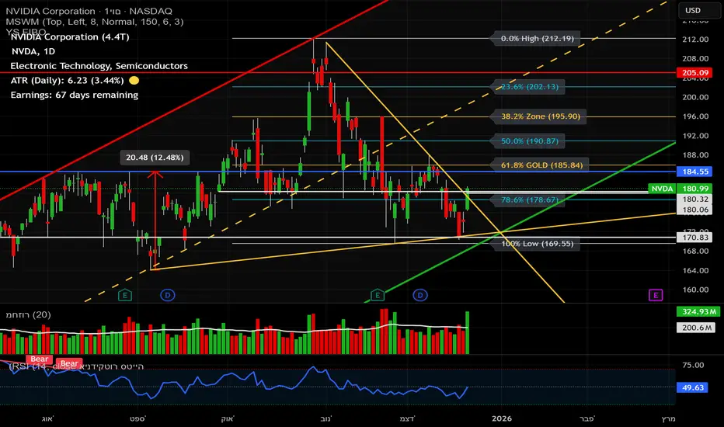724x427 pixels.
Task: Click the green 324.93M volume tag
Action: (x=698, y=311)
